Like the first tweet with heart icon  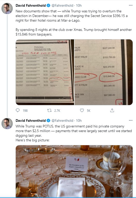coord(82,110)
